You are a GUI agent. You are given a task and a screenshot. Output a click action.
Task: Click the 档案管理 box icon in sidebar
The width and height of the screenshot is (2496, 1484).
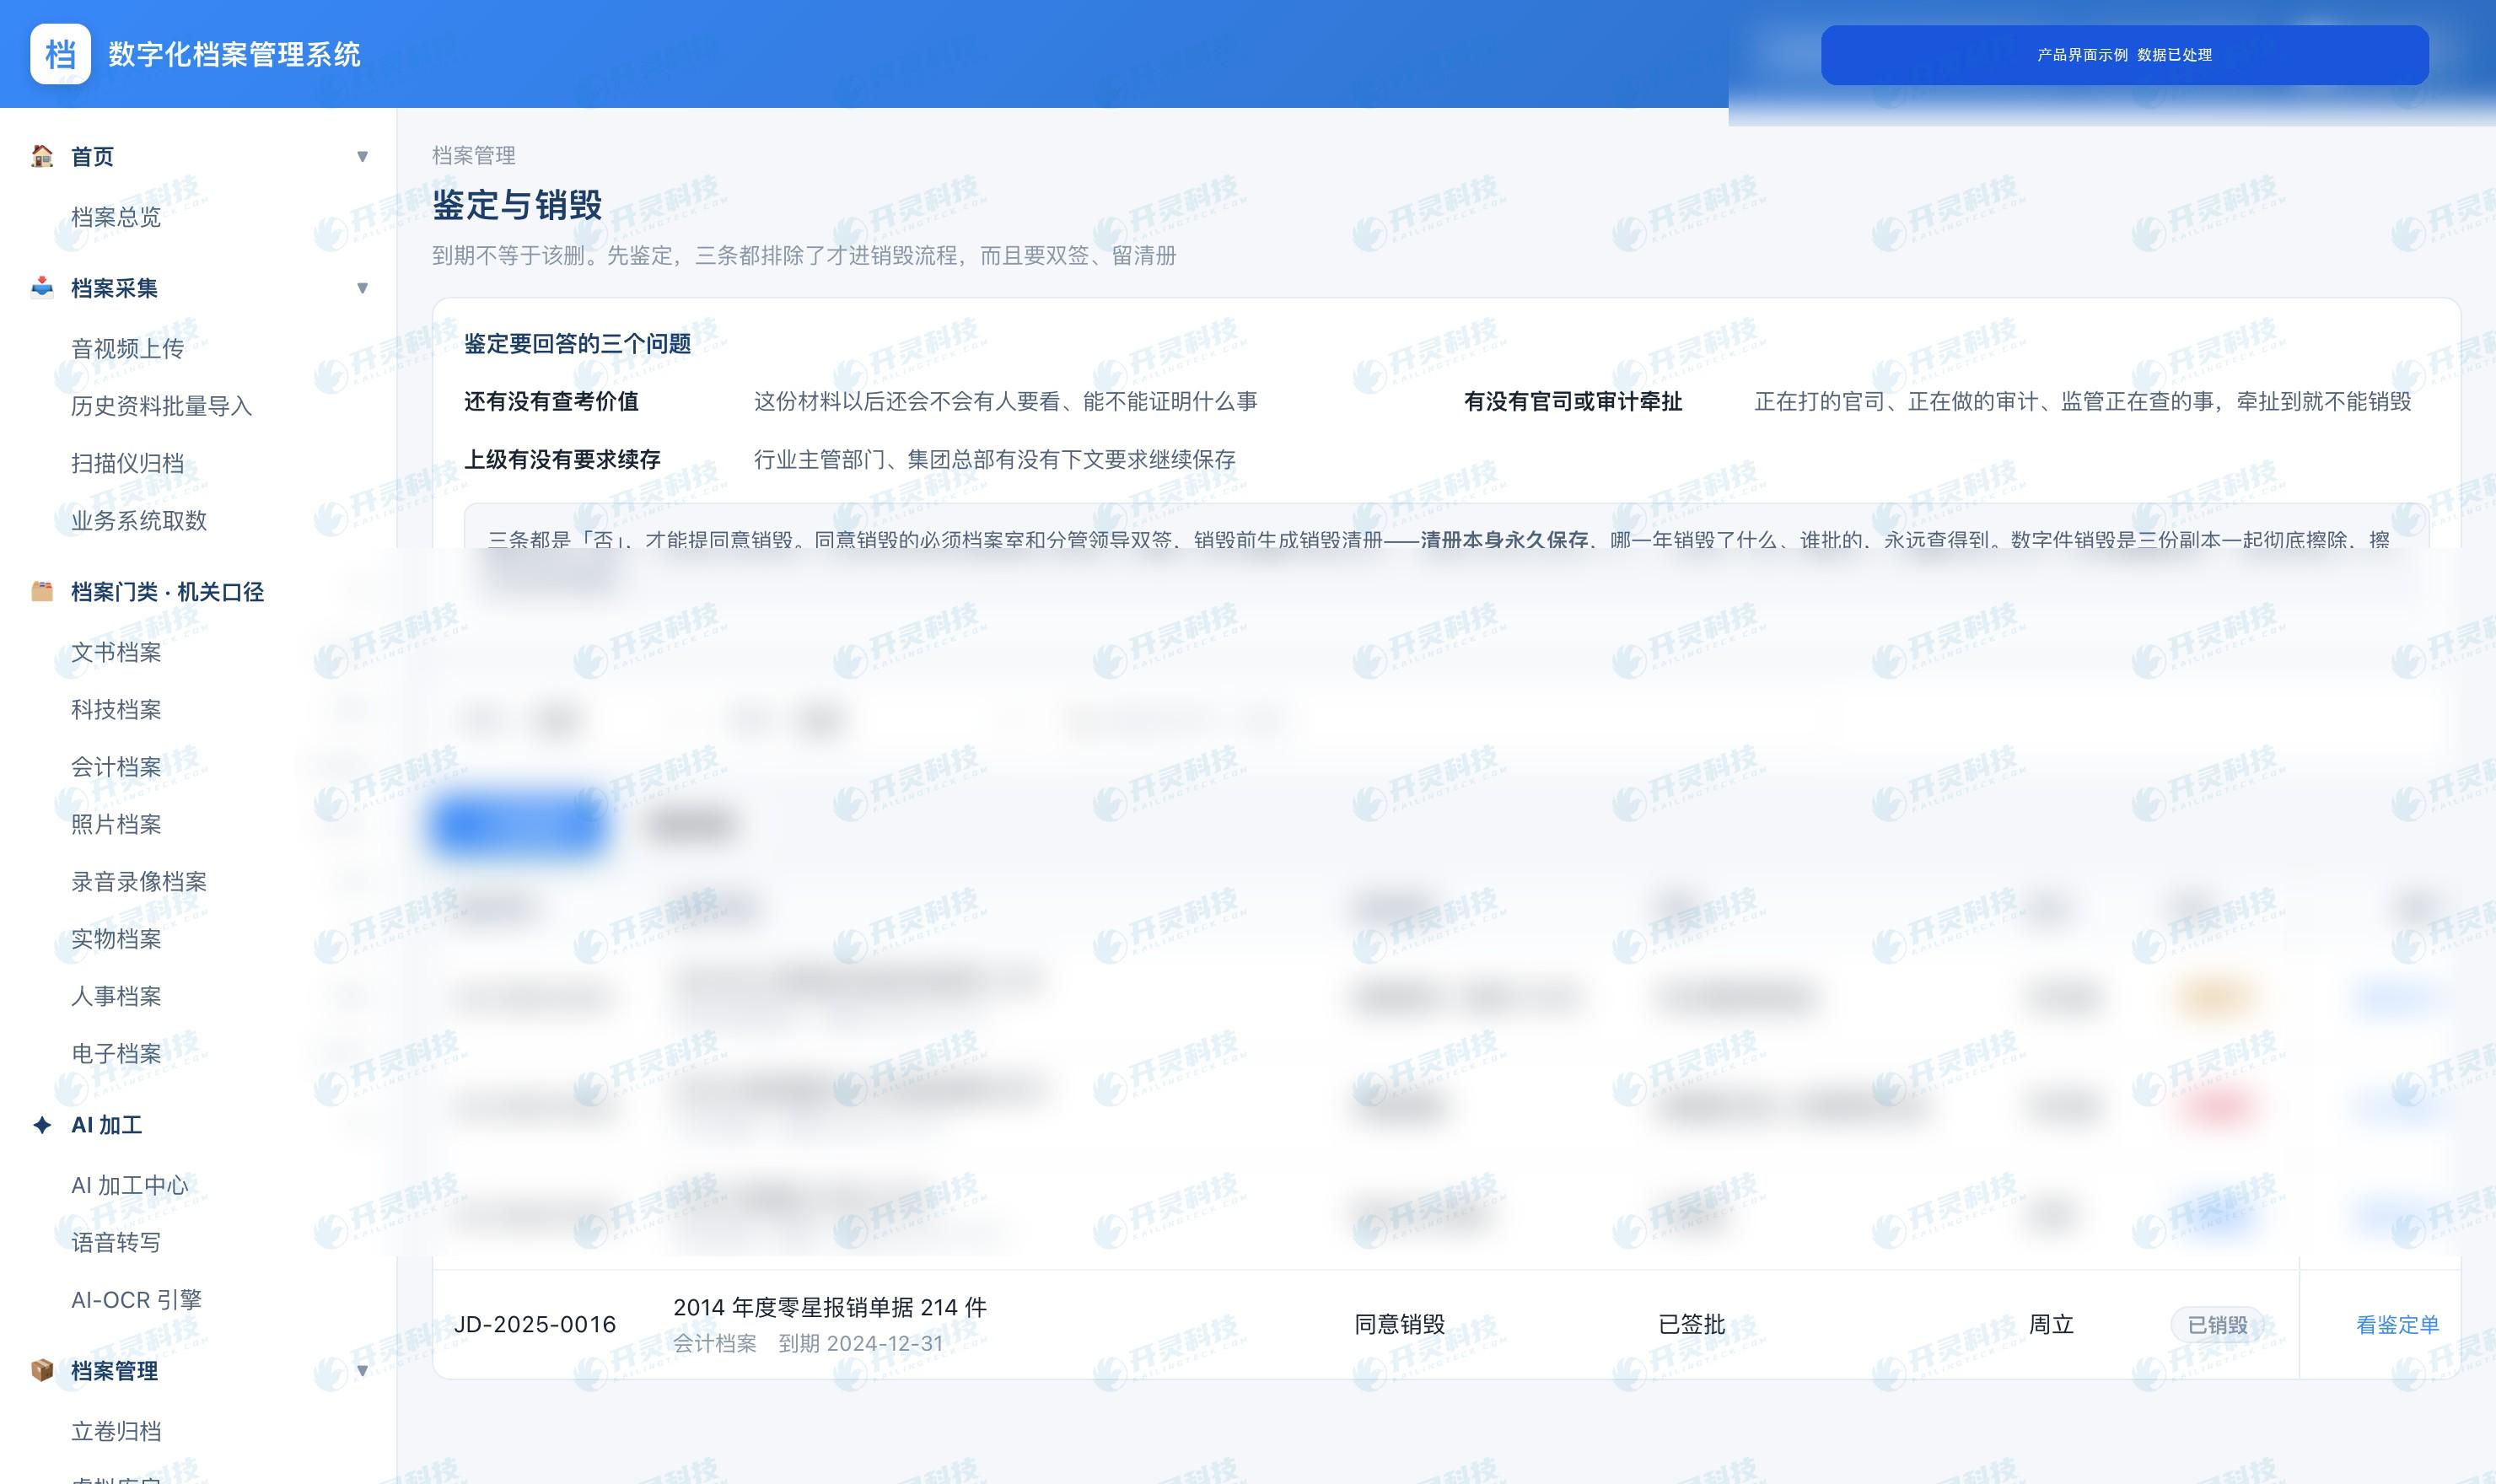42,1370
